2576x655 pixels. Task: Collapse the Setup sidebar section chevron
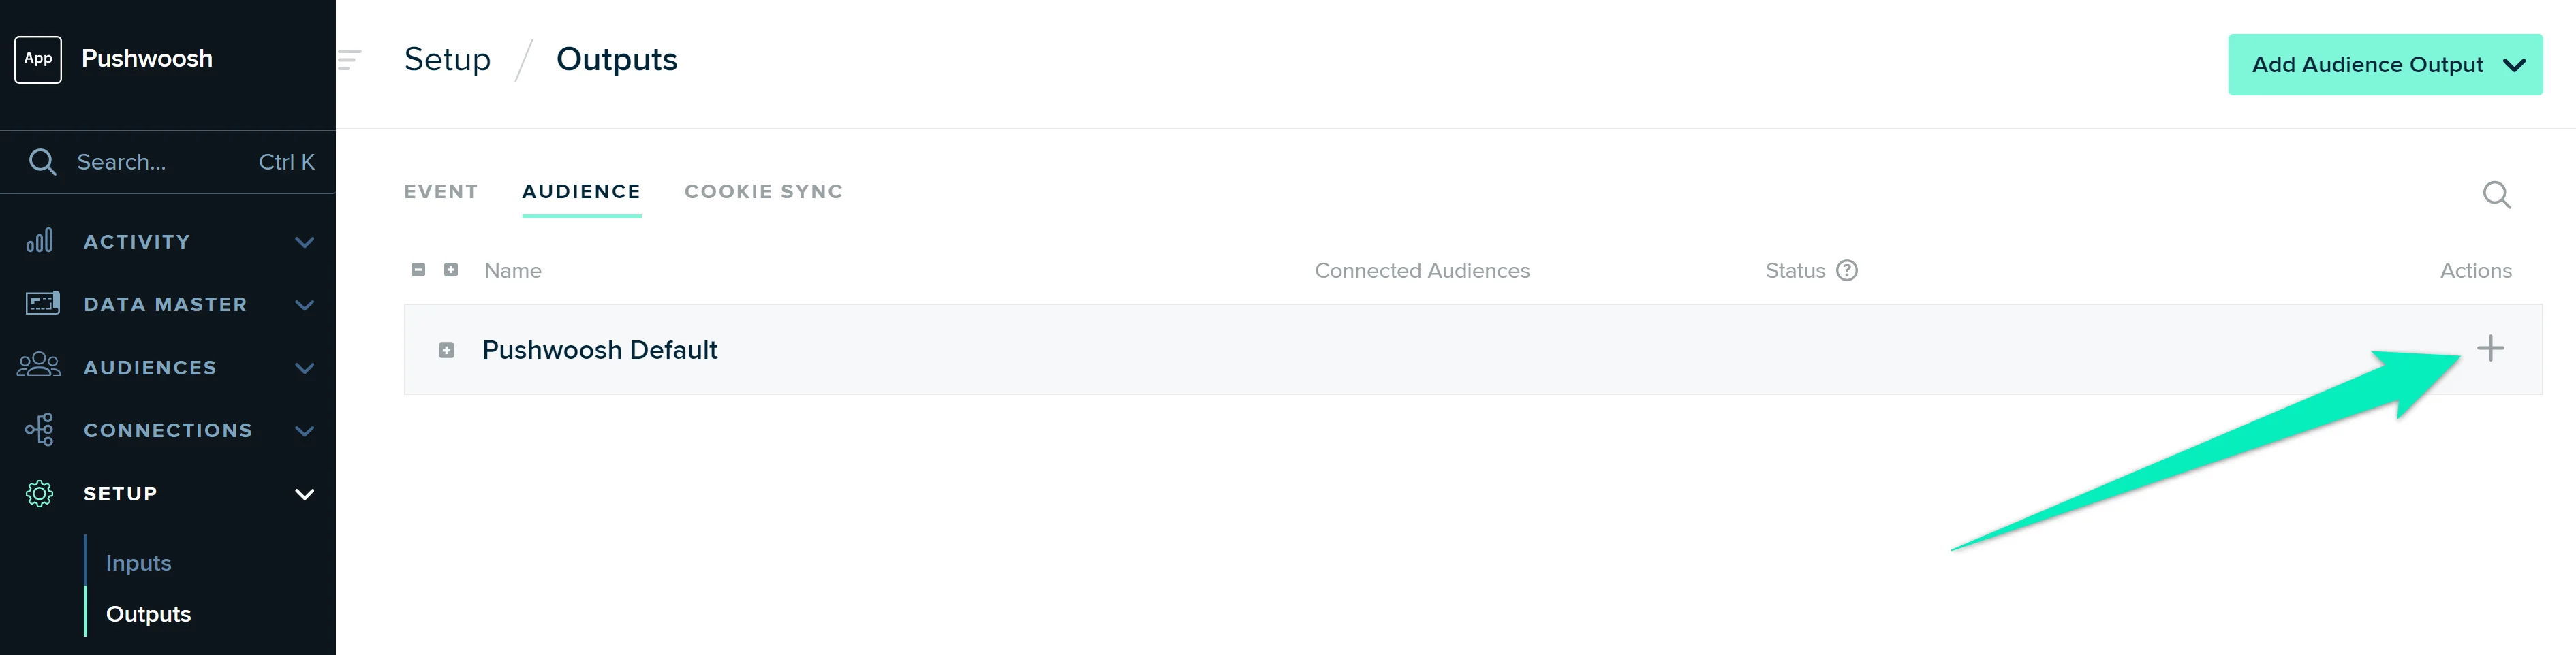point(305,494)
